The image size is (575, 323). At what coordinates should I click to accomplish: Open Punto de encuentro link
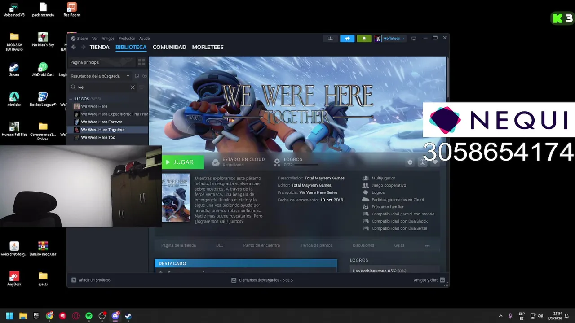point(261,245)
